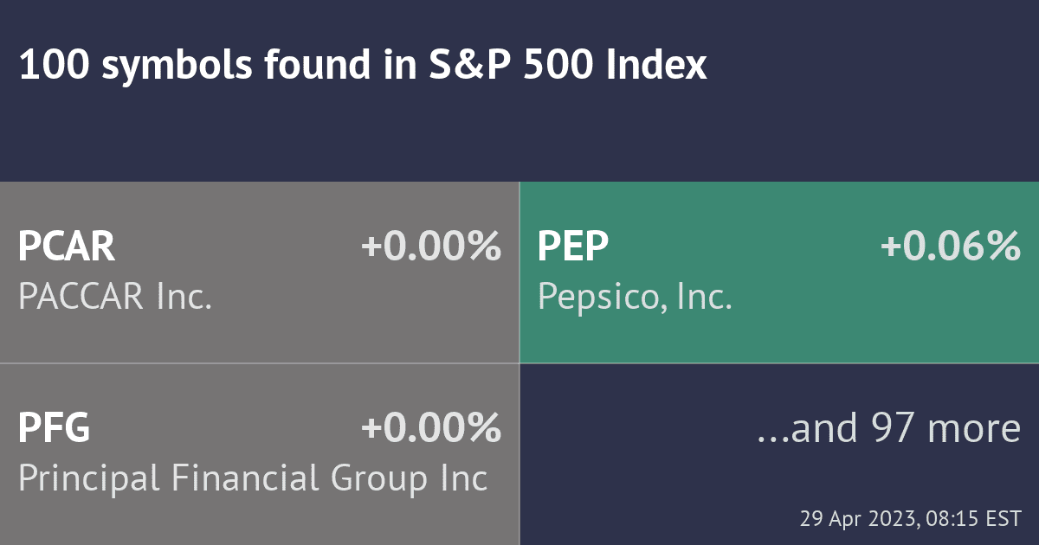Click the '08:15 EST' time text
The height and width of the screenshot is (545, 1039).
(x=972, y=520)
